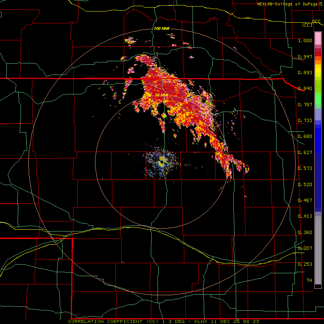Click the 0.680 legend value
Screen dimensions: 324x324
(x=305, y=136)
